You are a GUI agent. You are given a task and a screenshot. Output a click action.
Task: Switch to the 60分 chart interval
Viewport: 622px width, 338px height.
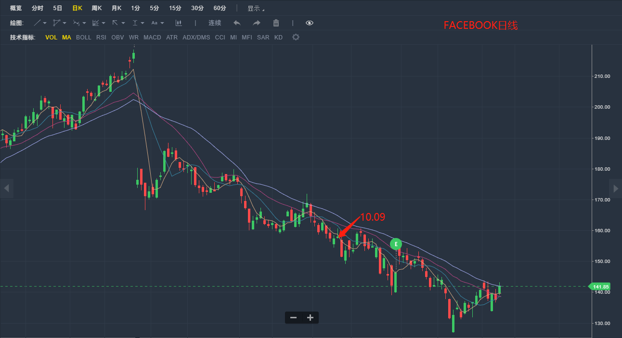tap(220, 8)
